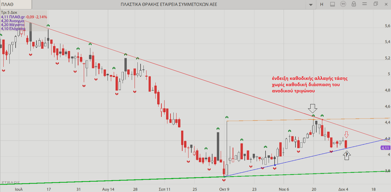Toggle the chart lock padlock icon
This screenshot has width=391, height=192.
coord(354,4)
